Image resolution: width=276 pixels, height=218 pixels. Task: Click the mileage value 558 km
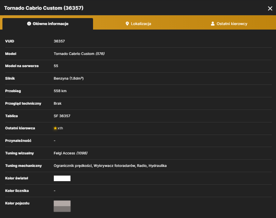(x=60, y=91)
